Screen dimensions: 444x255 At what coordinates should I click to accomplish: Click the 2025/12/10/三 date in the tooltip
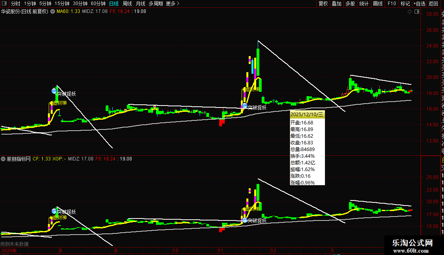306,115
